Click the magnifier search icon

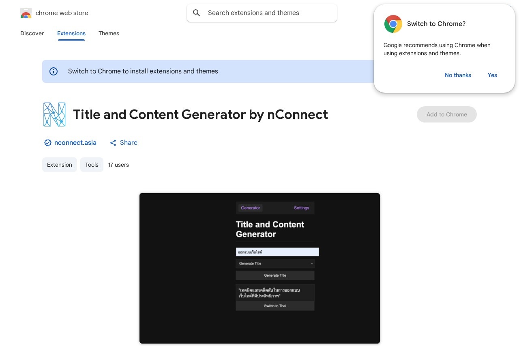(x=197, y=13)
